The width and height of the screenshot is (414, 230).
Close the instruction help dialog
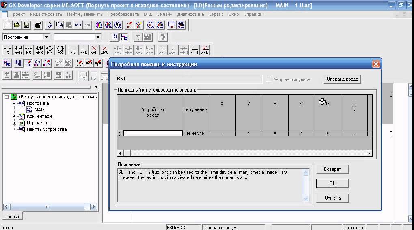coord(376,64)
